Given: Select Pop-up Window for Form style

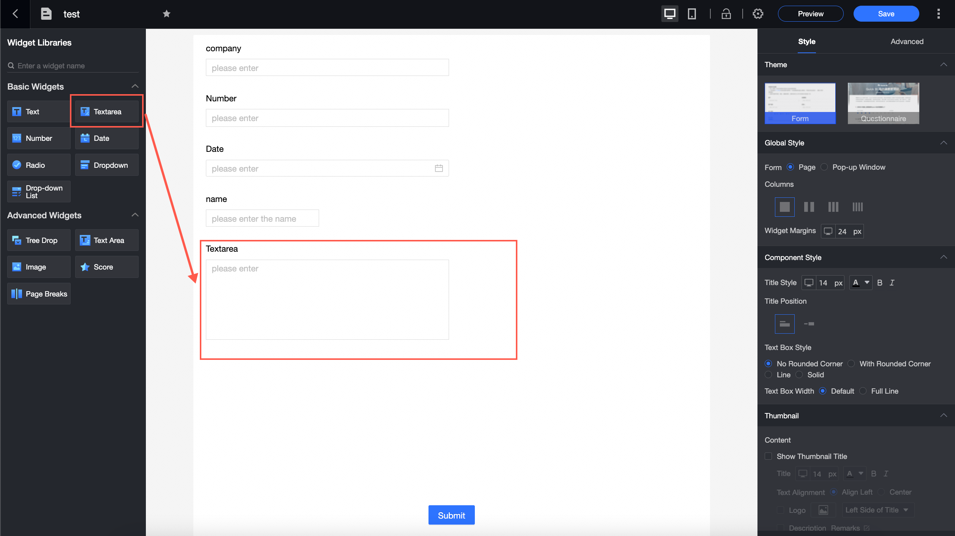Looking at the screenshot, I should [x=824, y=167].
